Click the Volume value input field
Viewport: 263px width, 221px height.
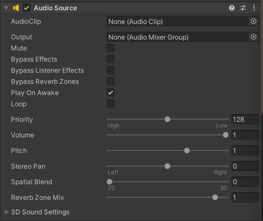click(x=245, y=135)
